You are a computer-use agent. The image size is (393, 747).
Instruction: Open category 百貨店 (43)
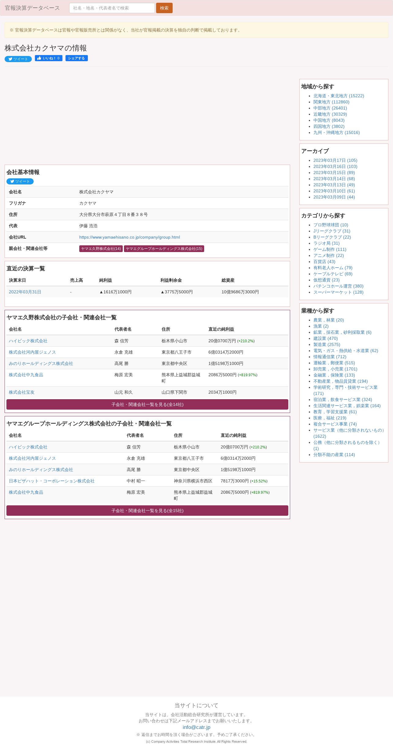click(324, 262)
